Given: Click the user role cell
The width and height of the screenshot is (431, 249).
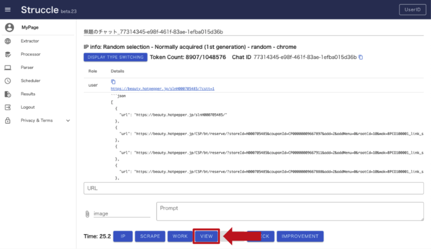Looking at the screenshot, I should coord(93,85).
